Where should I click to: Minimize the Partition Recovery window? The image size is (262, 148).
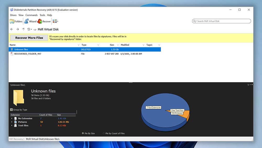230,10
